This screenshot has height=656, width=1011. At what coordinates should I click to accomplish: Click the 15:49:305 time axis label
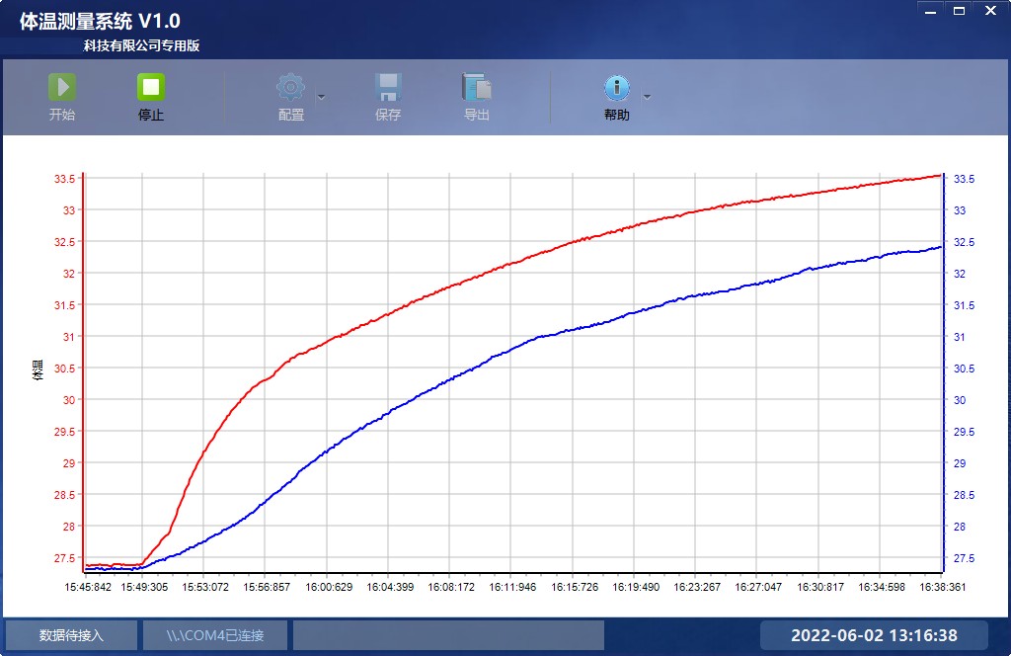coord(144,587)
